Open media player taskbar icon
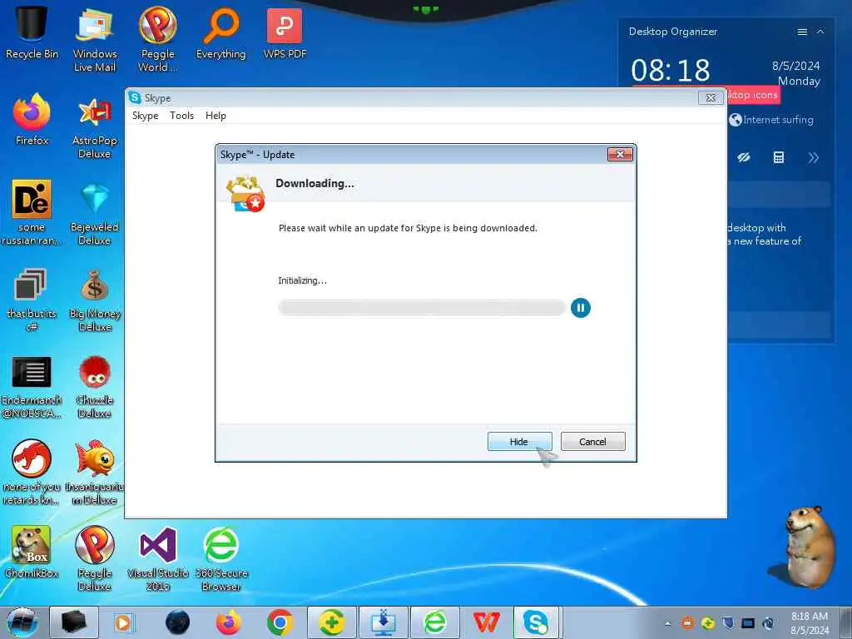Viewport: 852px width, 639px height. tap(123, 622)
